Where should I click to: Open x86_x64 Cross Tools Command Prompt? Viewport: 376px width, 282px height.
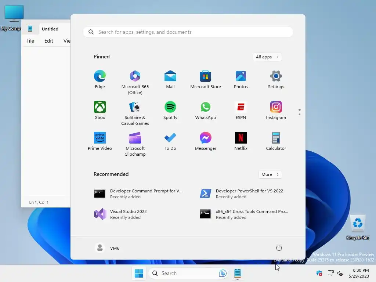(x=244, y=214)
